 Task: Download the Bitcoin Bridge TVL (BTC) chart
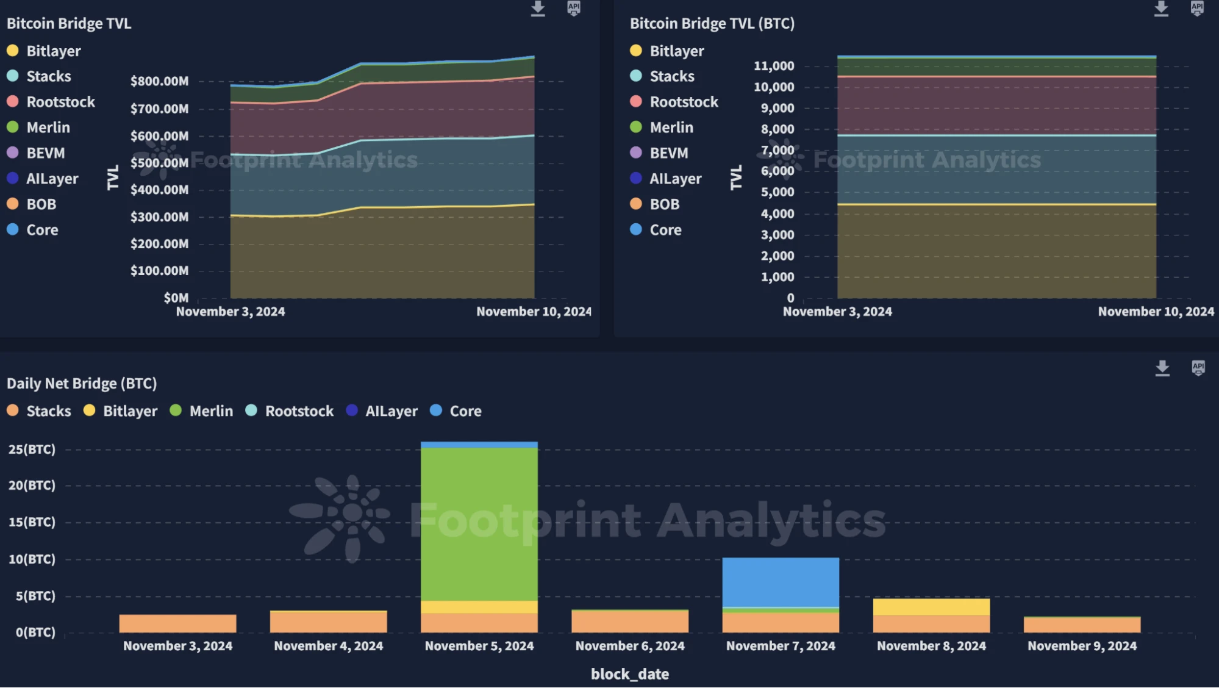[1161, 9]
